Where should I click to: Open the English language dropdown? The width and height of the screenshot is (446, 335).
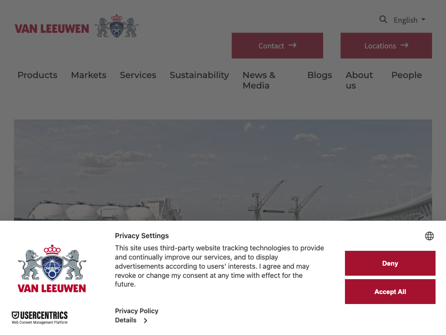click(409, 20)
